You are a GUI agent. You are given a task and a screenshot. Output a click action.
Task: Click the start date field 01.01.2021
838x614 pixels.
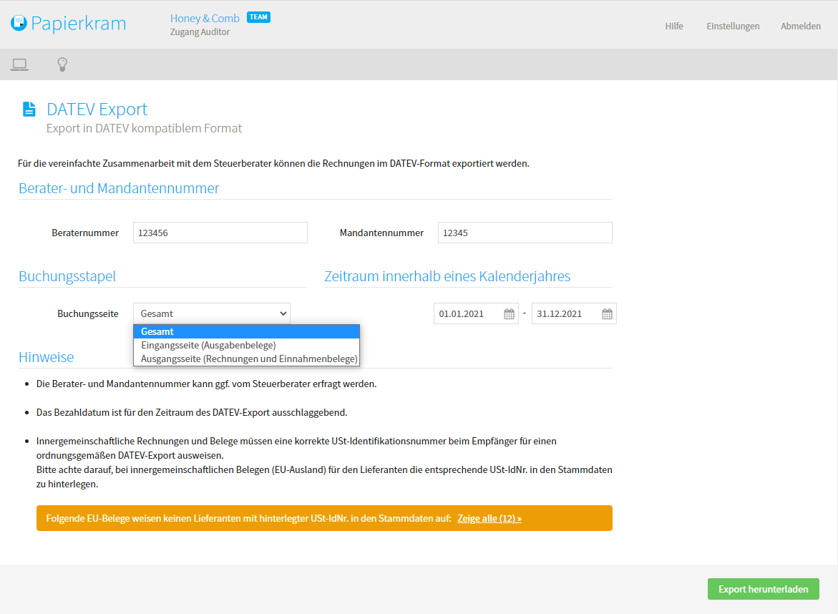(x=468, y=313)
